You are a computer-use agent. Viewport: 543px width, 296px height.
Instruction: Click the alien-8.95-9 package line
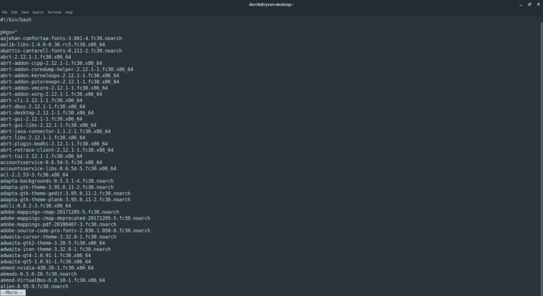click(34, 286)
